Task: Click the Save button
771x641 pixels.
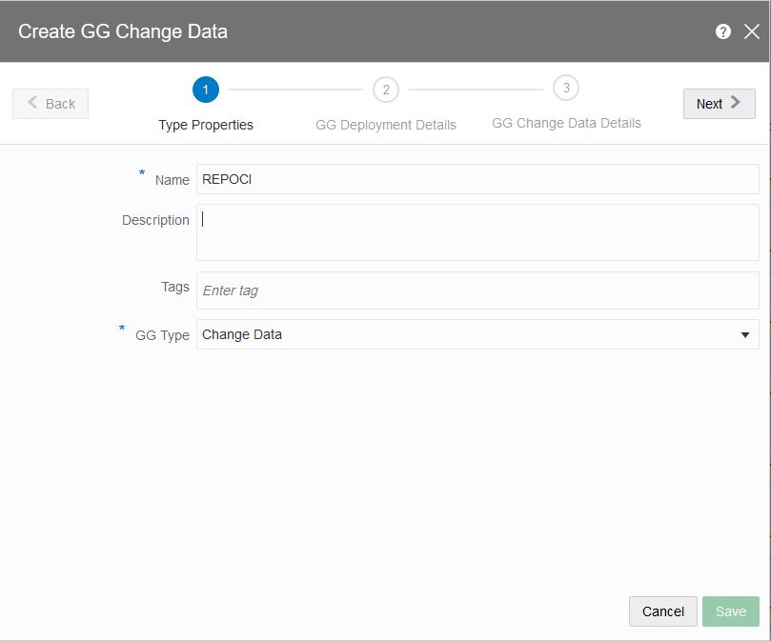Action: 731,611
